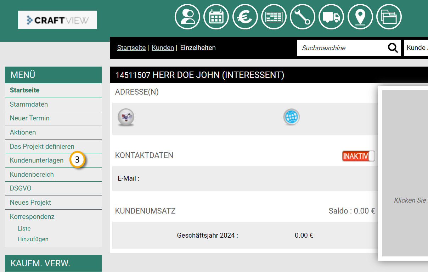
Task: Open the Kunde search filter dropdown
Action: pyautogui.click(x=416, y=48)
